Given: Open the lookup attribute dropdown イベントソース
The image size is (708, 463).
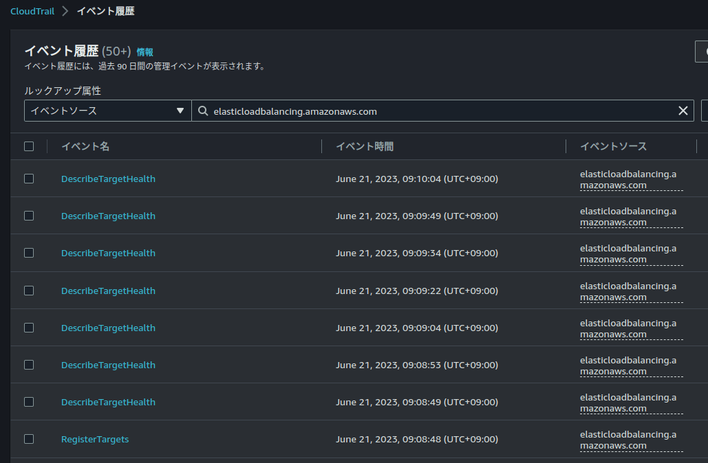Looking at the screenshot, I should 107,111.
